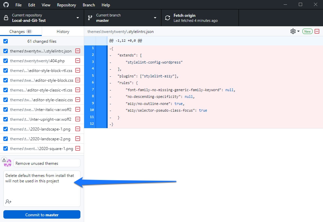
Task: Open Current branch master dropdown
Action: 122,18
